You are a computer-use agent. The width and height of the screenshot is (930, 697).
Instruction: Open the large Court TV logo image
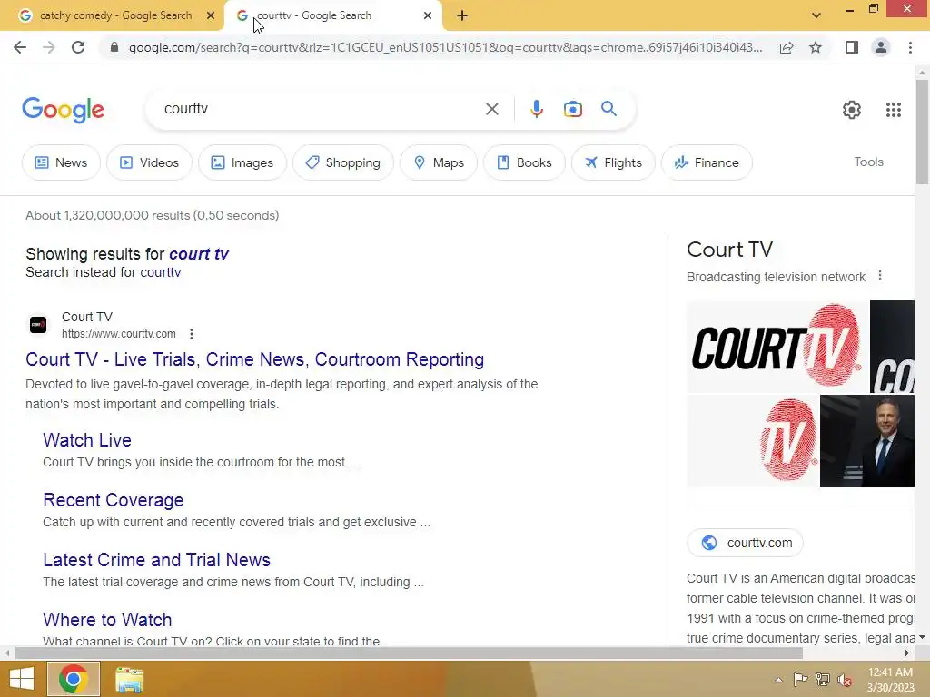point(777,346)
